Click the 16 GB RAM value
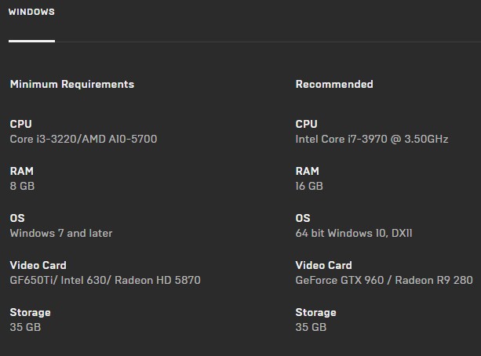481x356 pixels. [309, 186]
